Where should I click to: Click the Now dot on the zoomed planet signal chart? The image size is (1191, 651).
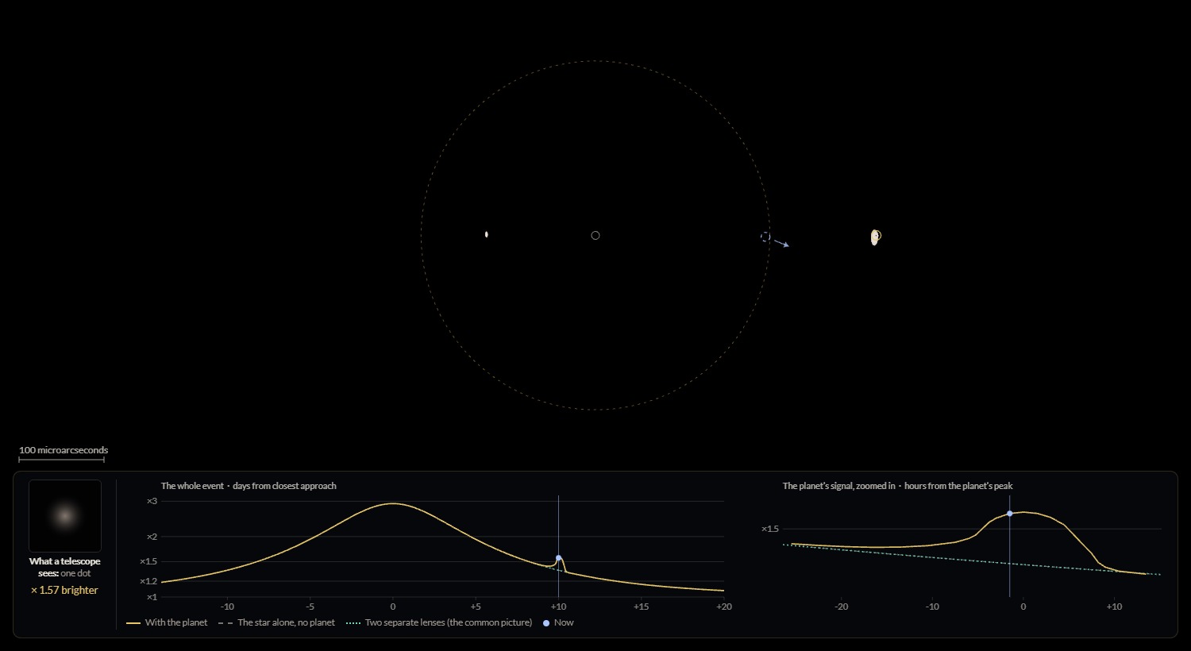pos(1010,514)
